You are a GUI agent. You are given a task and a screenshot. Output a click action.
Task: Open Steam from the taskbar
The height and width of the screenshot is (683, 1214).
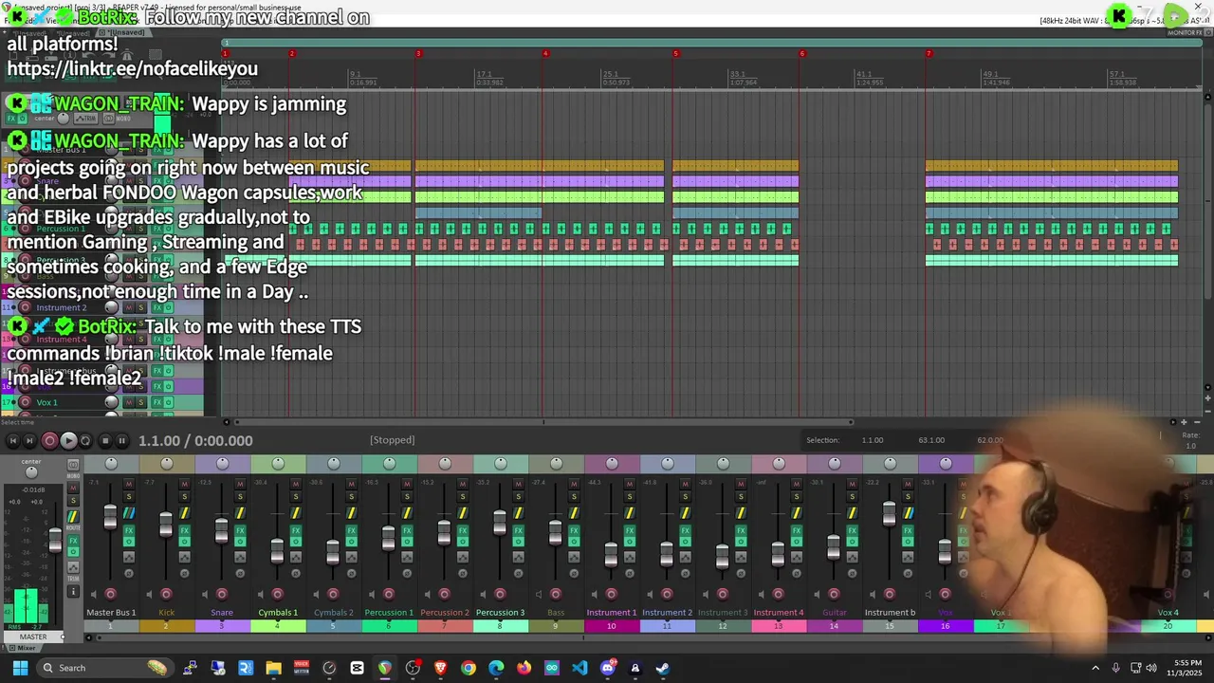pos(663,668)
